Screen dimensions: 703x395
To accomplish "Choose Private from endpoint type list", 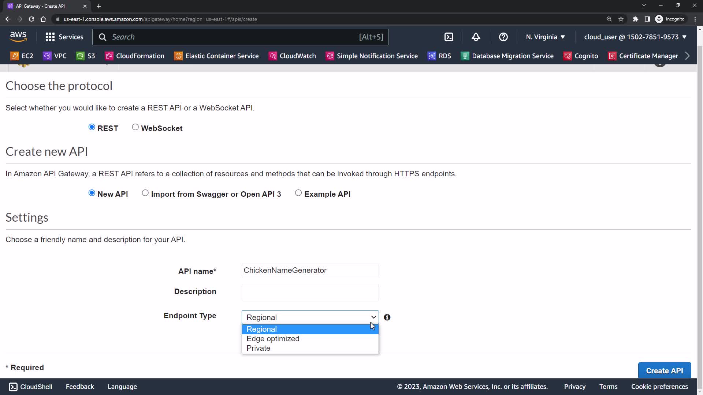I will pyautogui.click(x=258, y=348).
